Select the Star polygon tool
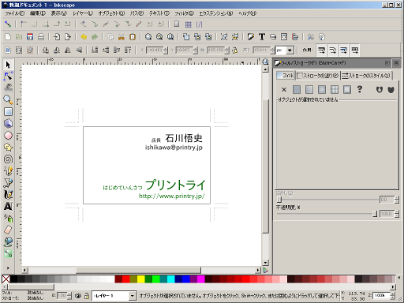The height and width of the screenshot is (303, 404). [x=8, y=148]
